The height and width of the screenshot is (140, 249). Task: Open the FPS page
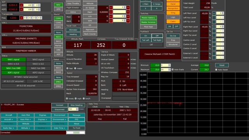[x=77, y=119]
